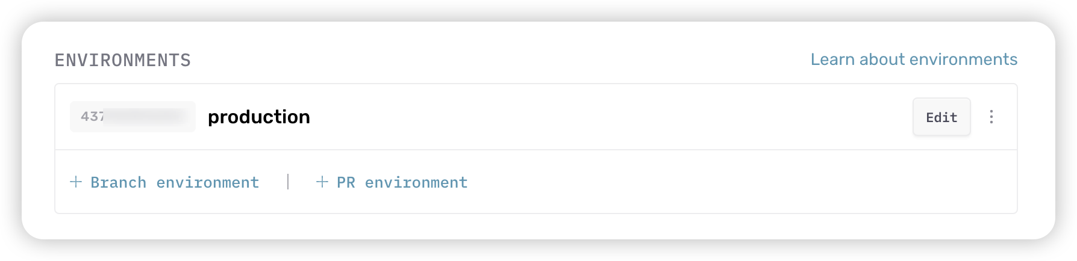Screen dimensions: 1077x261
Task: Click the divider between Branch and PR environment
Action: pos(288,182)
